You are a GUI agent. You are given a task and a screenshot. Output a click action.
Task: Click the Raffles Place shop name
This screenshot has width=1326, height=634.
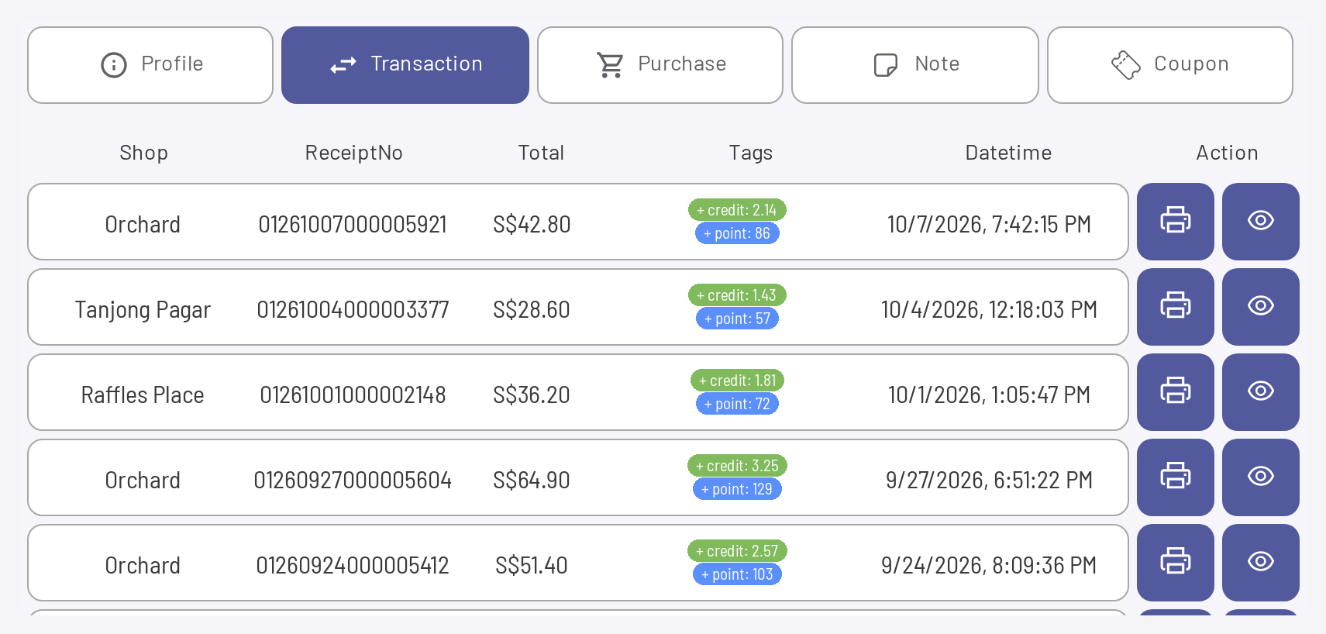pyautogui.click(x=143, y=395)
